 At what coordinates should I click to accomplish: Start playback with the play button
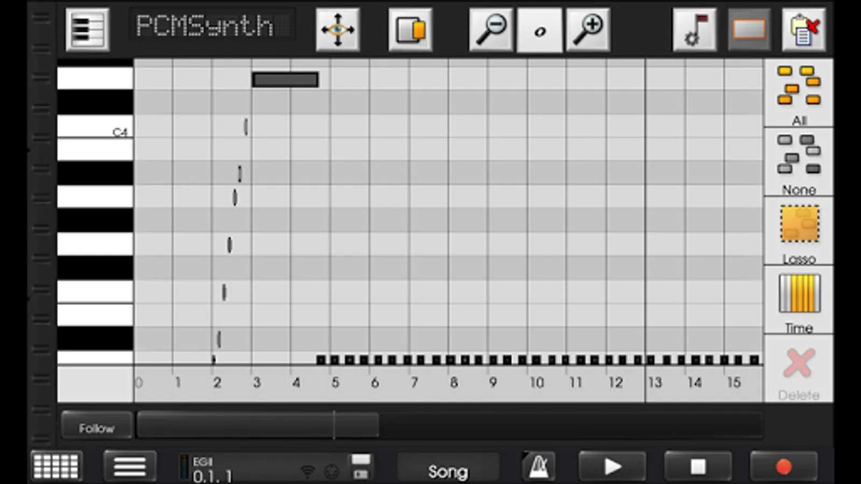point(612,466)
